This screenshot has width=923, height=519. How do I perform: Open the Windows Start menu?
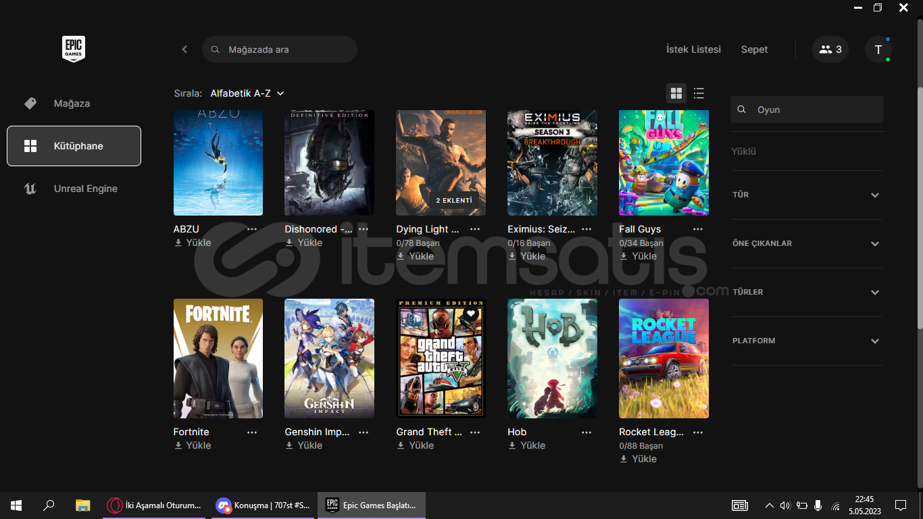[16, 505]
